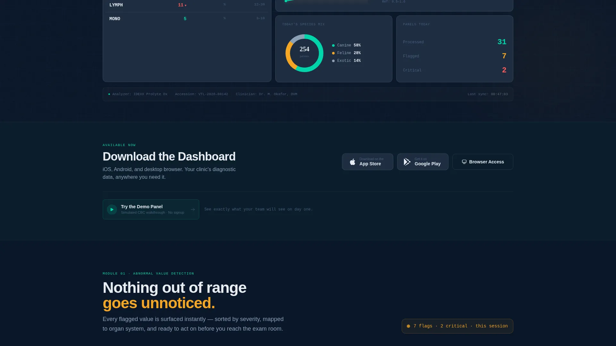Click the Processed count 31
Image resolution: width=616 pixels, height=346 pixels.
502,42
